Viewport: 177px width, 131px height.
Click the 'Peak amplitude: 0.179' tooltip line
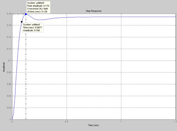tap(38, 6)
